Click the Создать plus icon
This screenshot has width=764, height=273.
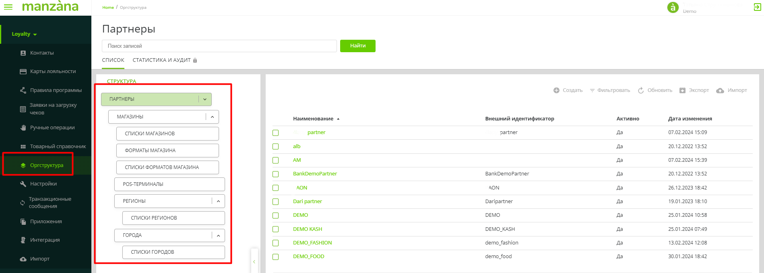click(x=556, y=90)
